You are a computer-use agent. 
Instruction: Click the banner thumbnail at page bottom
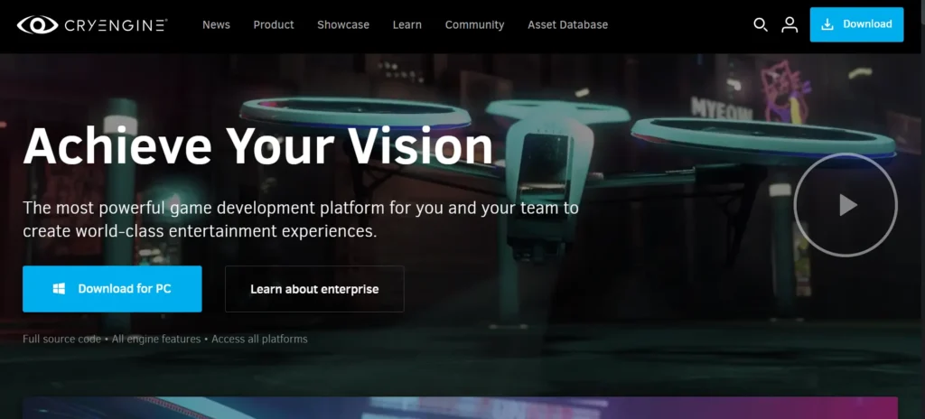coord(461,408)
